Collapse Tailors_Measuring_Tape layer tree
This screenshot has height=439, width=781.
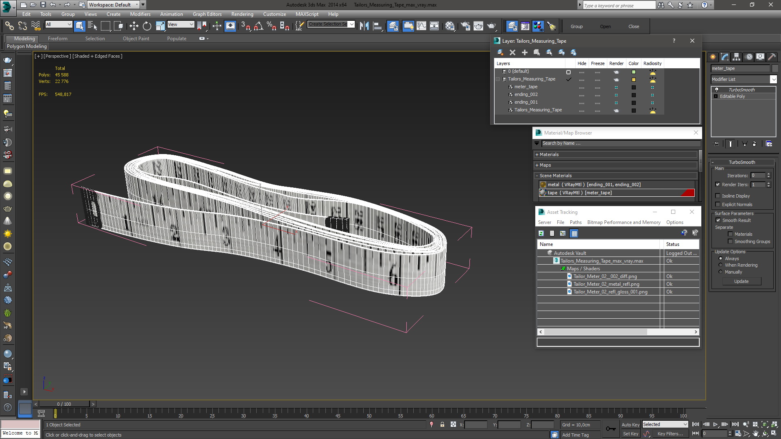coord(498,79)
